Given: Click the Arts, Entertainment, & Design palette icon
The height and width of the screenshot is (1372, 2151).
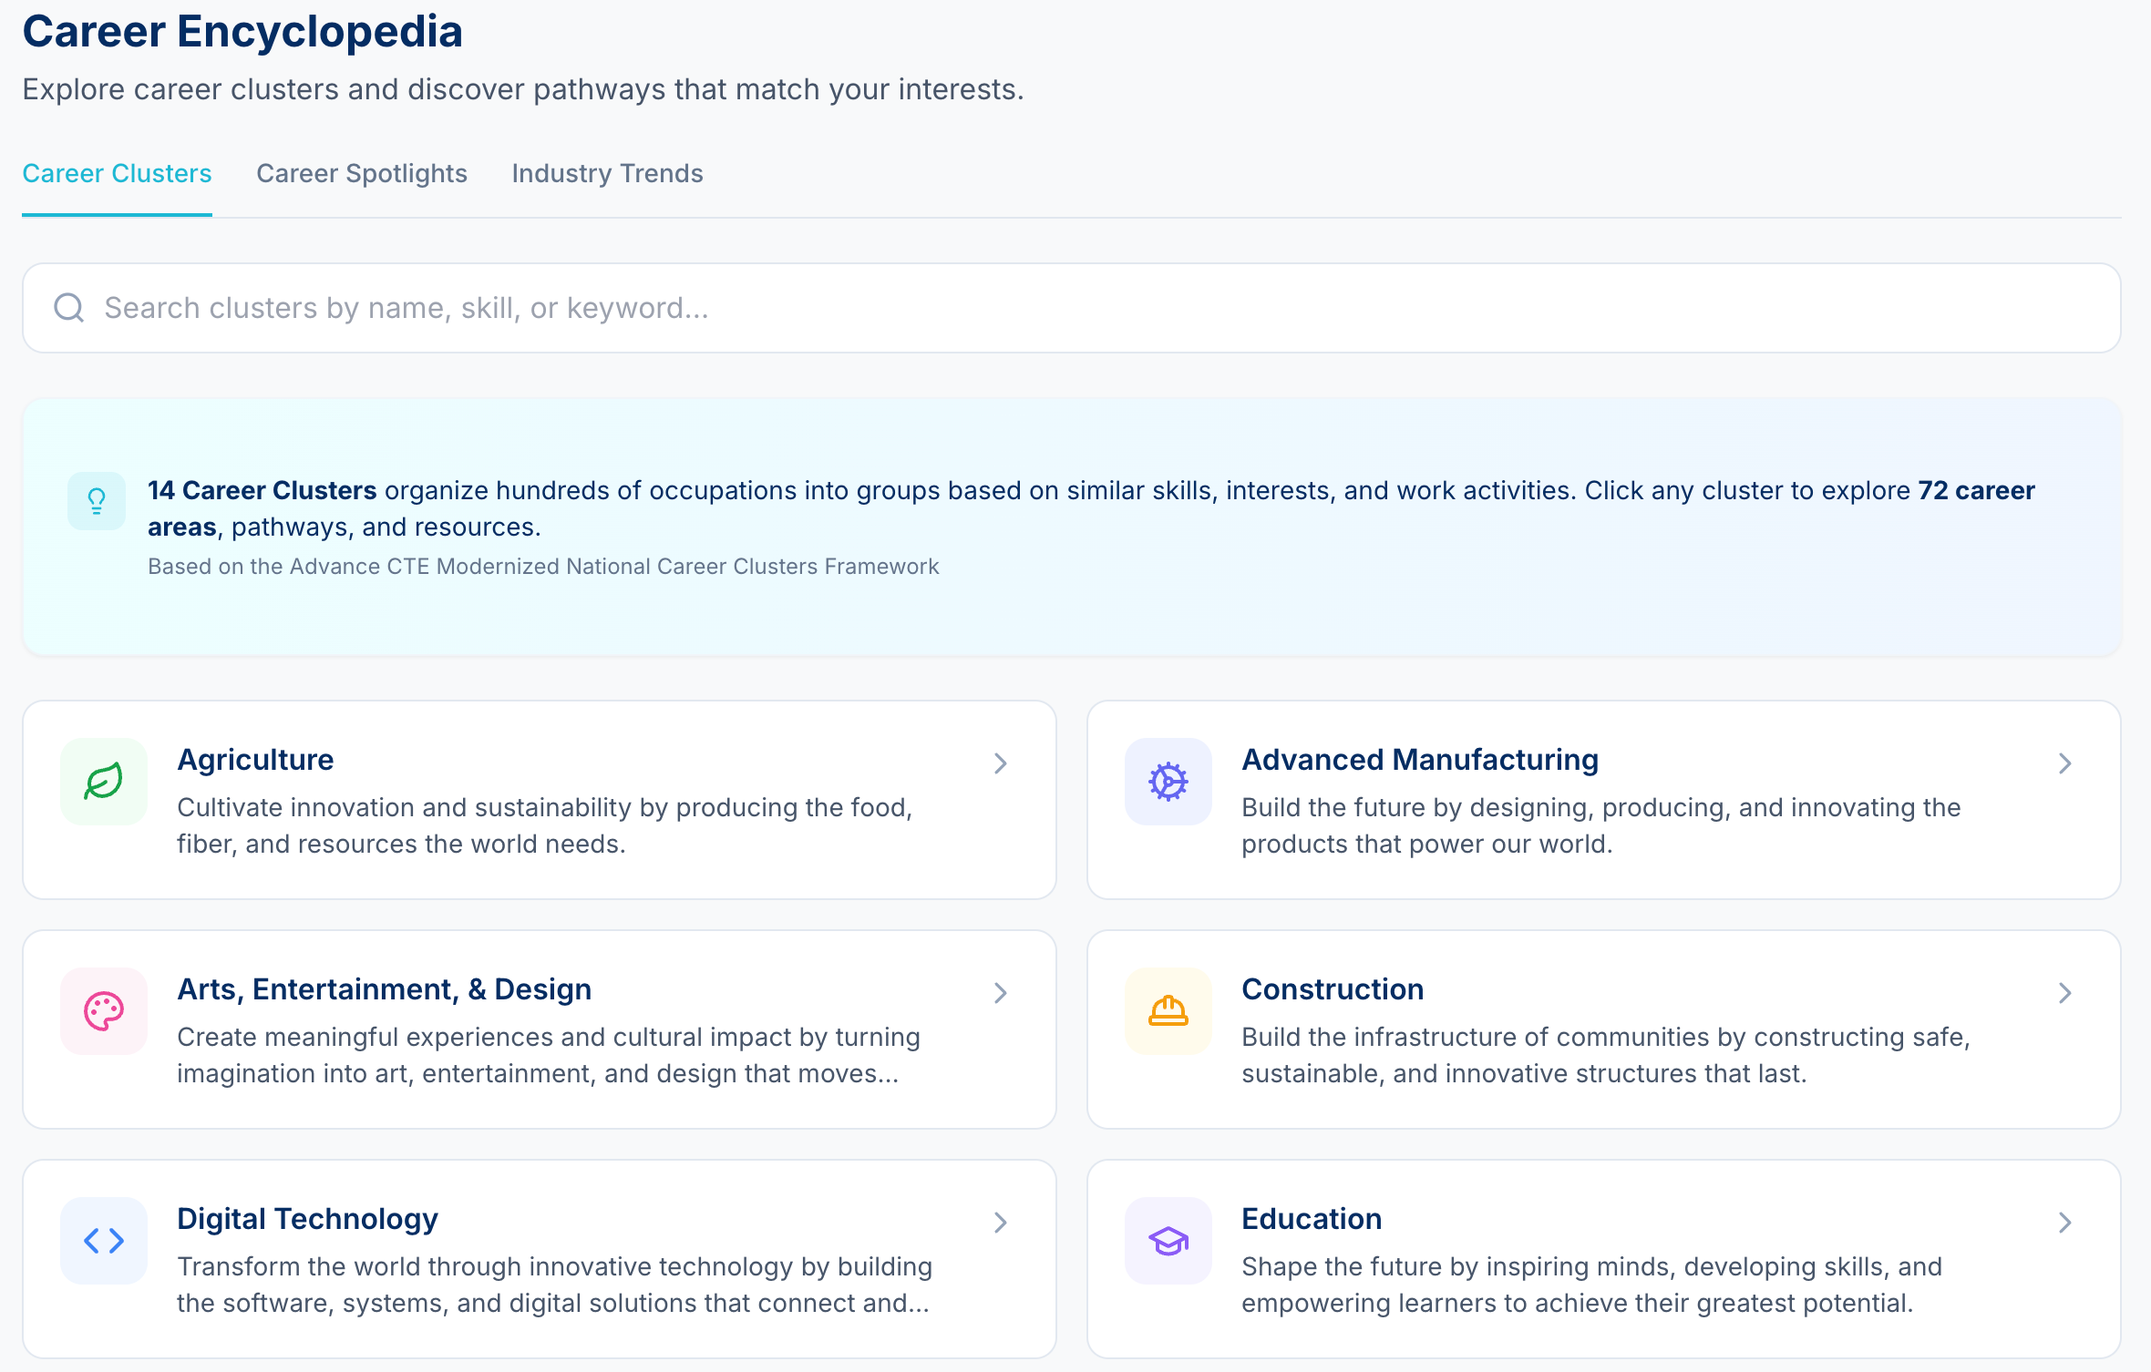Looking at the screenshot, I should point(103,1011).
